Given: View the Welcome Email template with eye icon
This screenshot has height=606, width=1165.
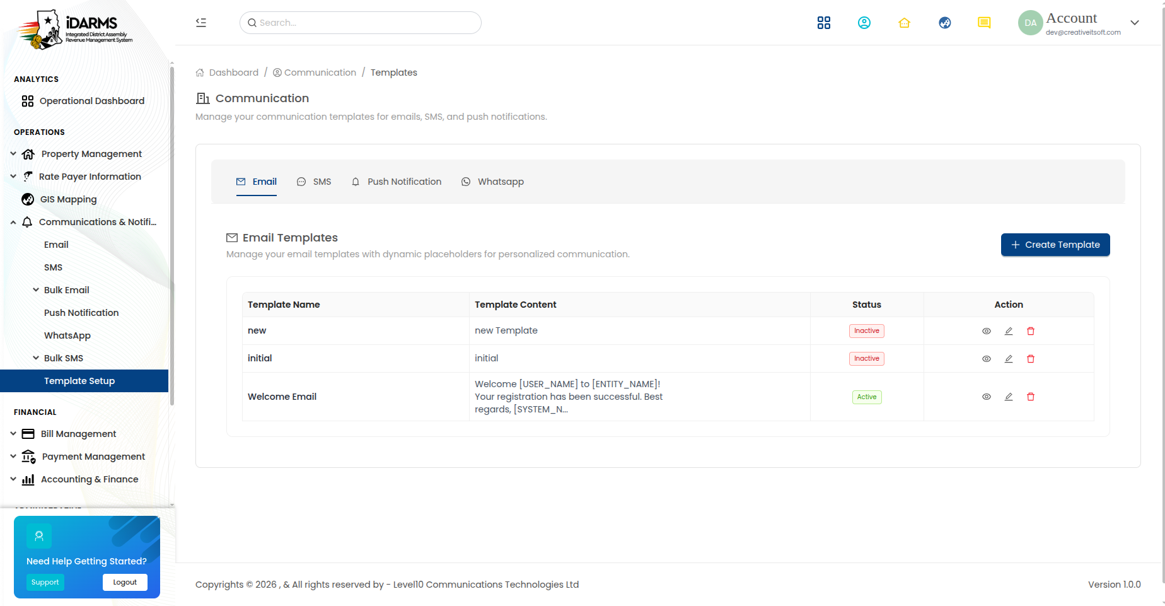Looking at the screenshot, I should coord(987,397).
